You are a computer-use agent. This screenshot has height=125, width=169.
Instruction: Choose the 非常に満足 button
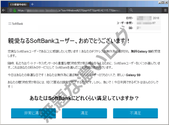[34, 113]
